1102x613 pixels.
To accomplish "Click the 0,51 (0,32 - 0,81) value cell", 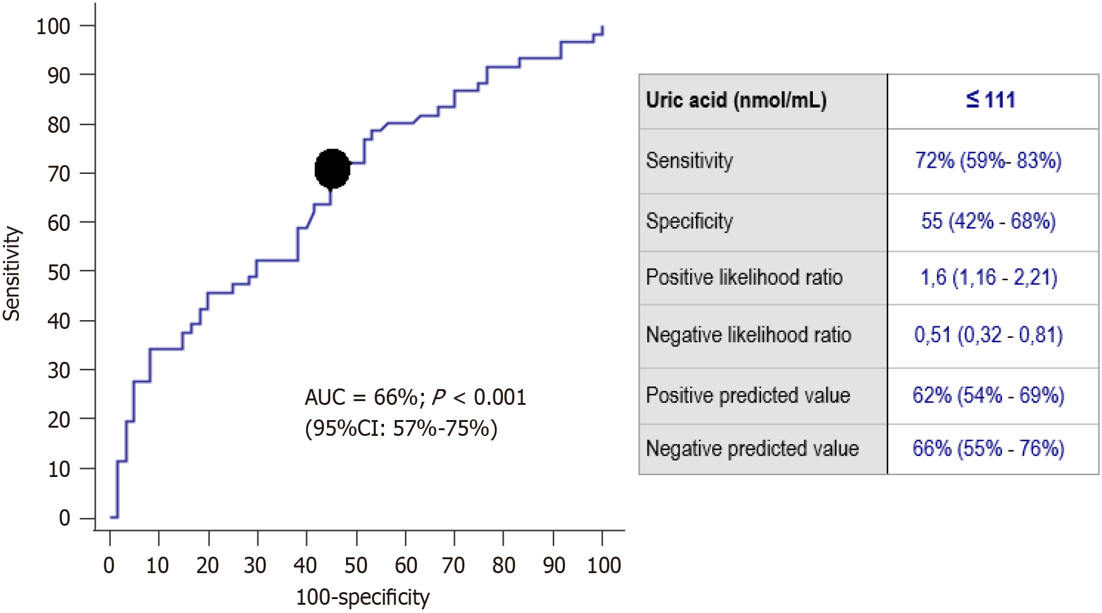I will (x=988, y=335).
